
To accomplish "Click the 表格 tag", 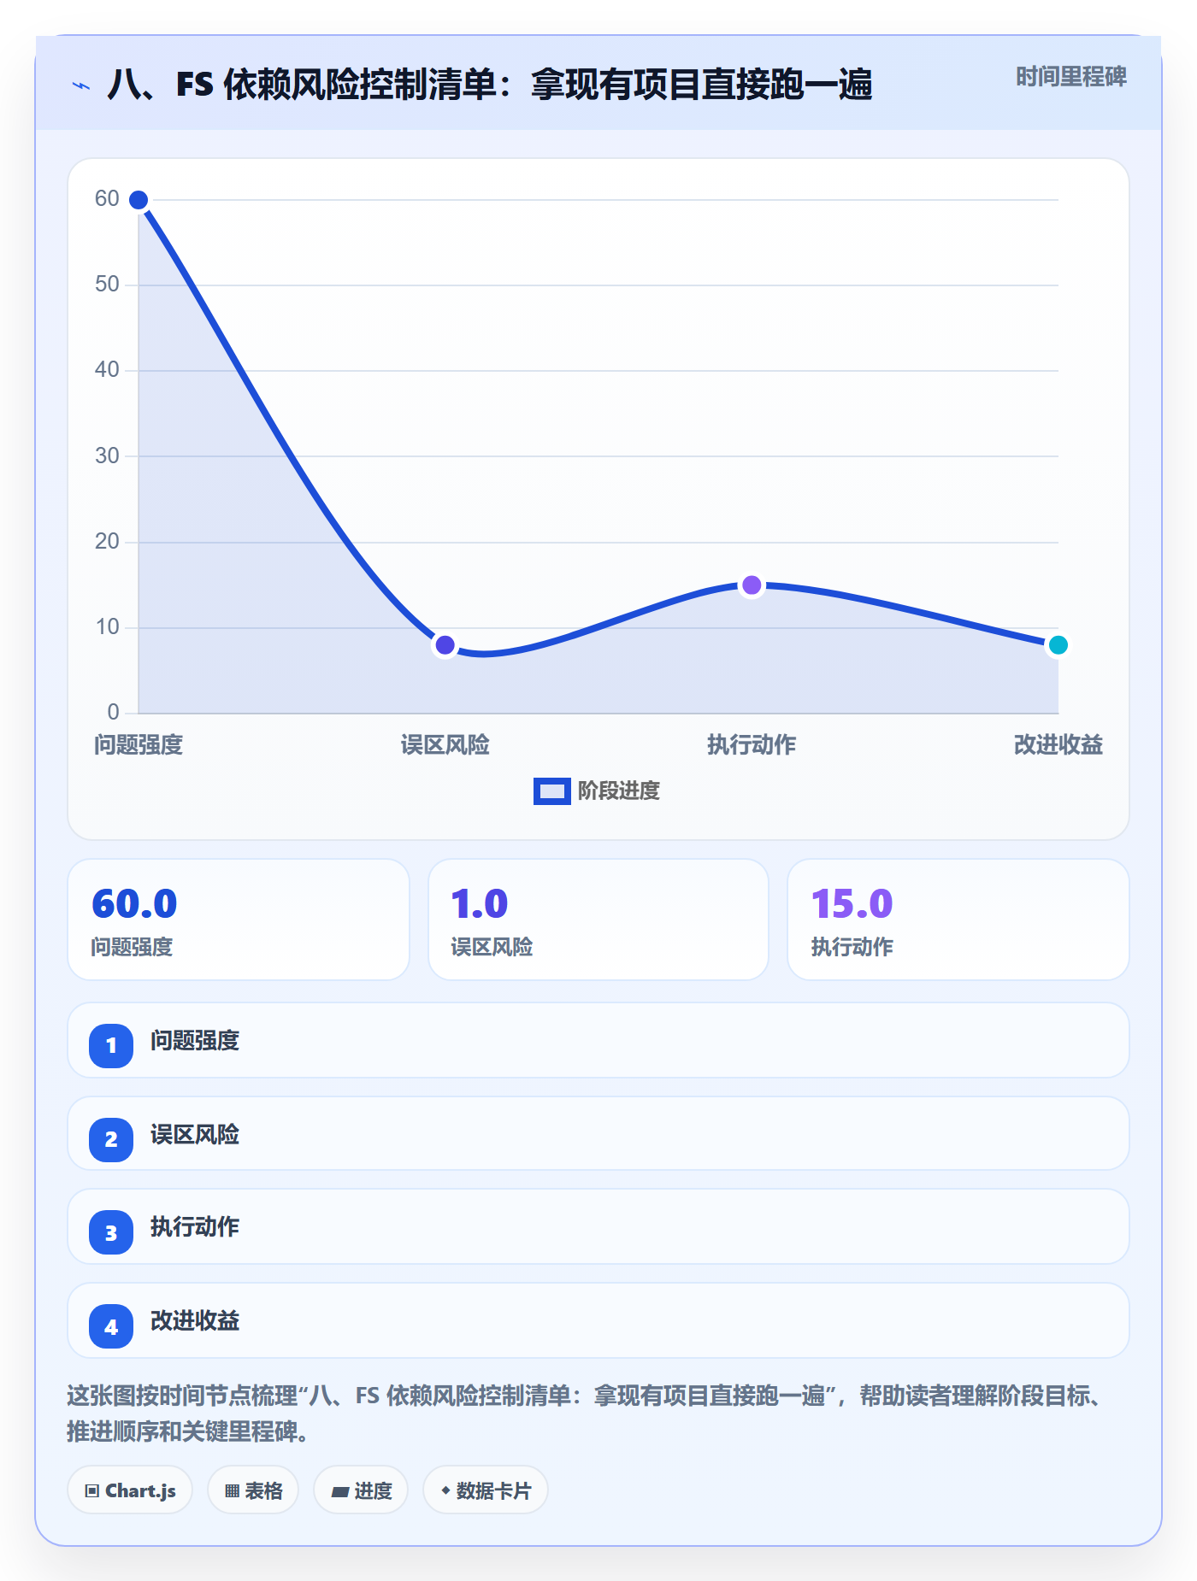I will pyautogui.click(x=253, y=1490).
